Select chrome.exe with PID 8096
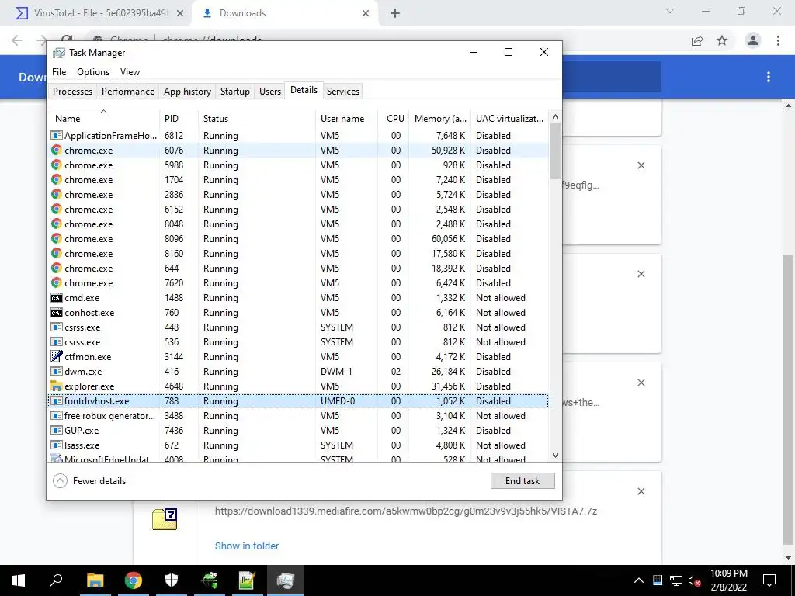This screenshot has width=795, height=596. tap(298, 239)
